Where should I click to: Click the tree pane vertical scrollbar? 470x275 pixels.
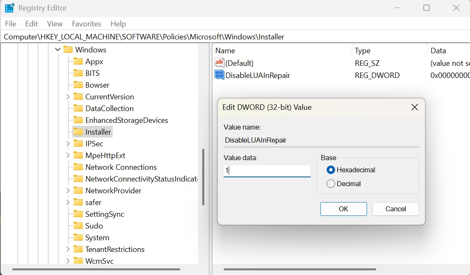click(203, 177)
